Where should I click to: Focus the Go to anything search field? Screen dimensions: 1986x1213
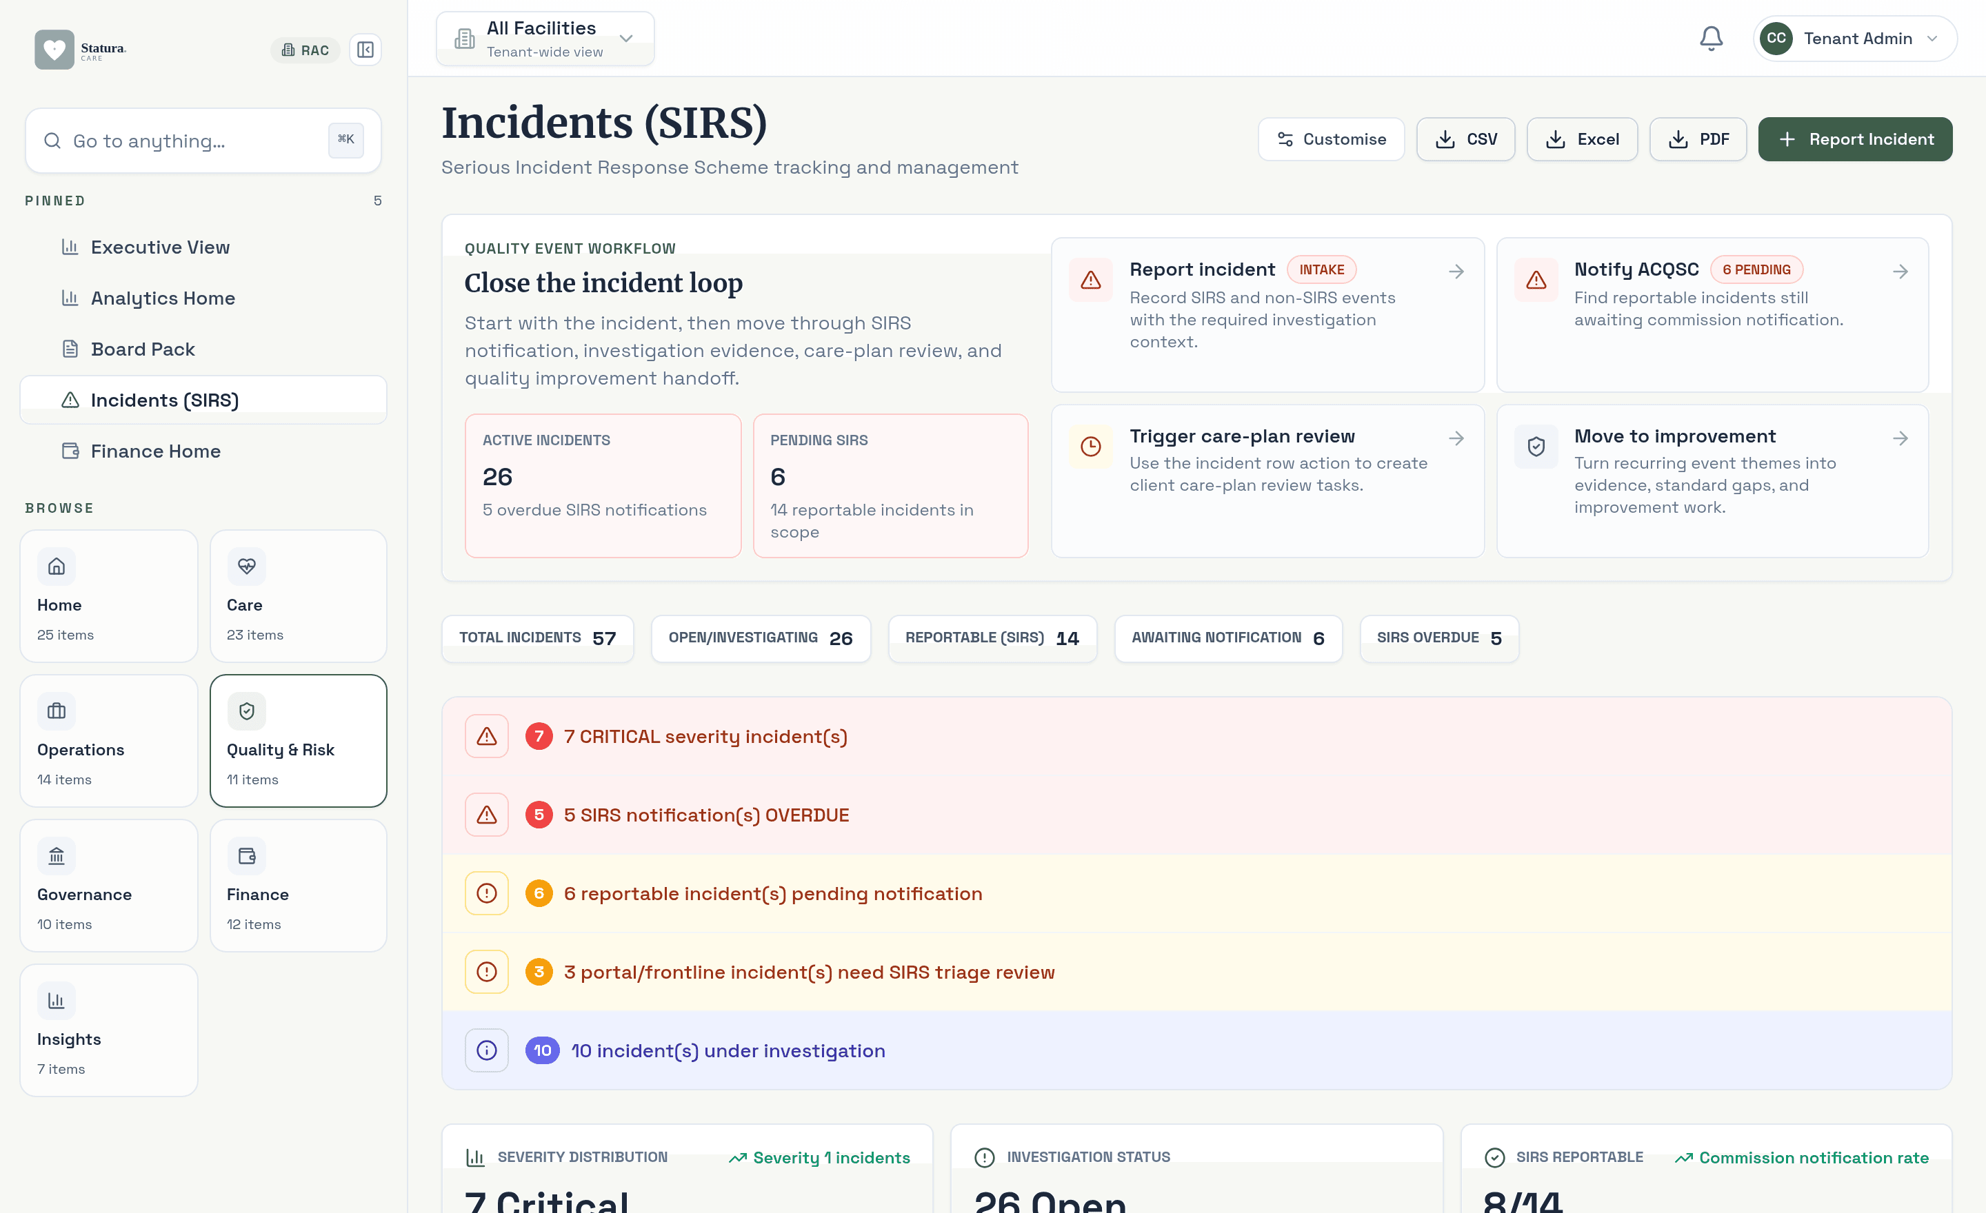coord(203,141)
